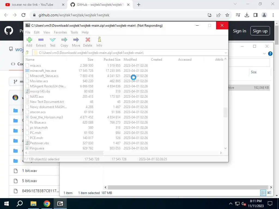
Task: Open the notification center
Action: coord(270,204)
